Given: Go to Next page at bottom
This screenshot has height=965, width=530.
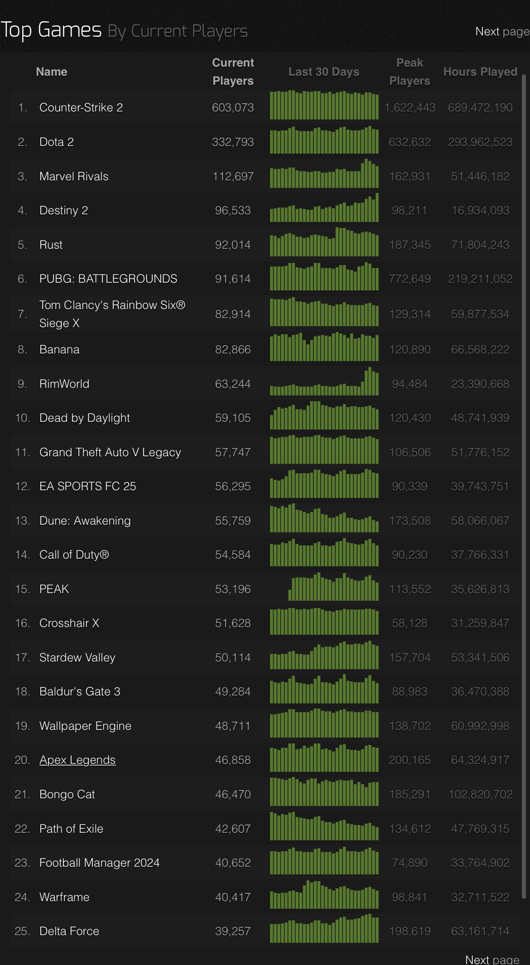Looking at the screenshot, I should 492,960.
